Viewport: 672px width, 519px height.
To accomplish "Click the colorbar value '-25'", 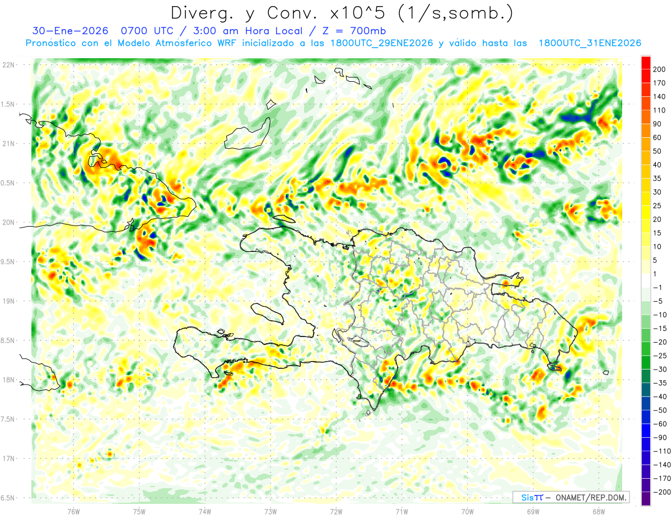I will [x=660, y=356].
